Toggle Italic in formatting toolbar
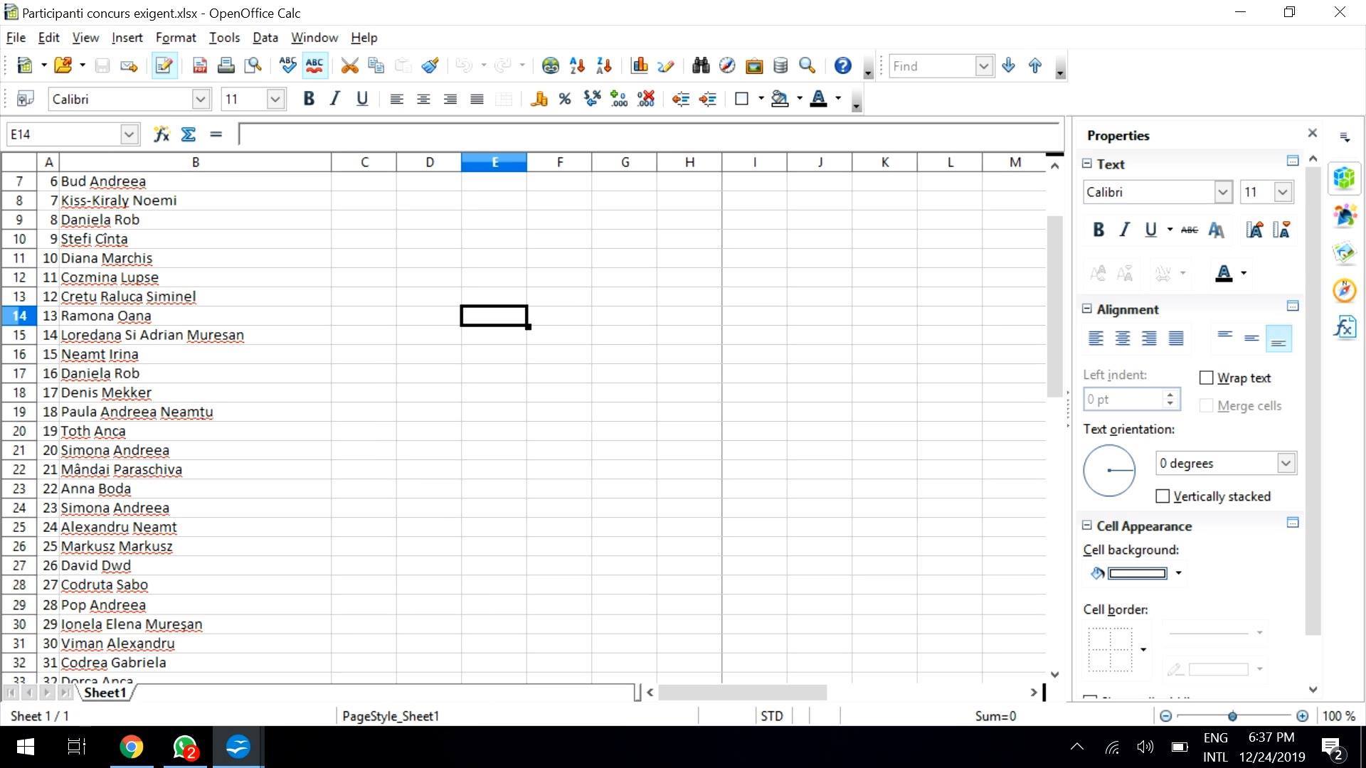The width and height of the screenshot is (1366, 768). [x=335, y=100]
